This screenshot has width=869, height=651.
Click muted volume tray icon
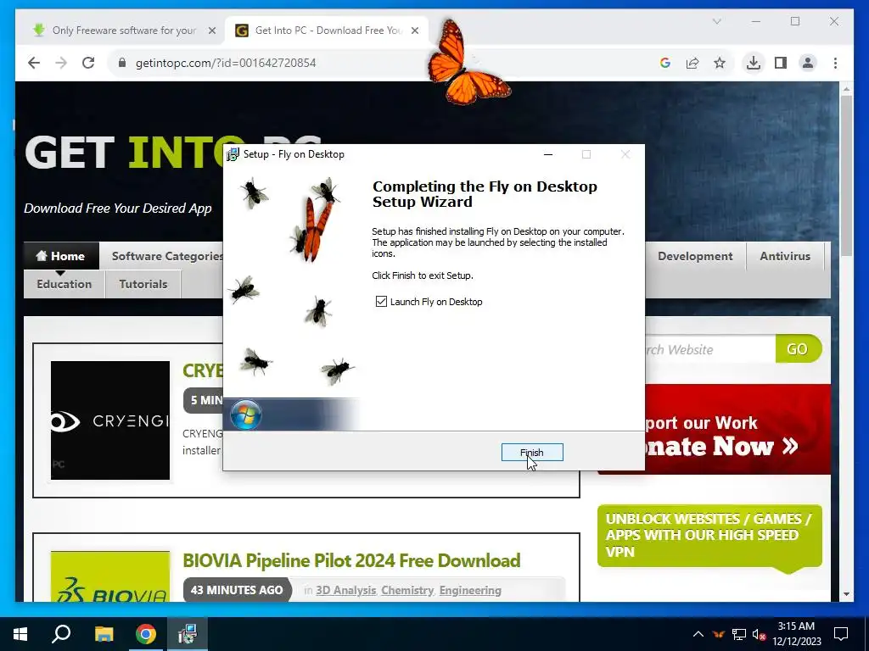tap(760, 634)
